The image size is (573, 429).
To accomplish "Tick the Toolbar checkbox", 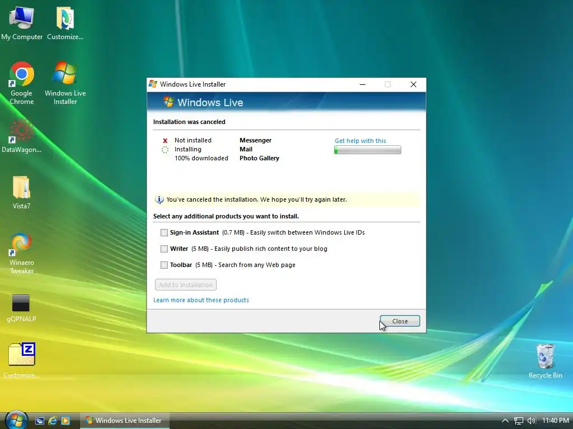I will [x=164, y=265].
